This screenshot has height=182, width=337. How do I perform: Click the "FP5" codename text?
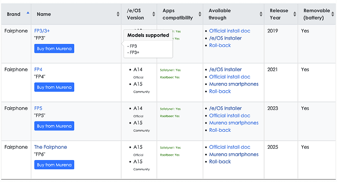tap(40, 116)
